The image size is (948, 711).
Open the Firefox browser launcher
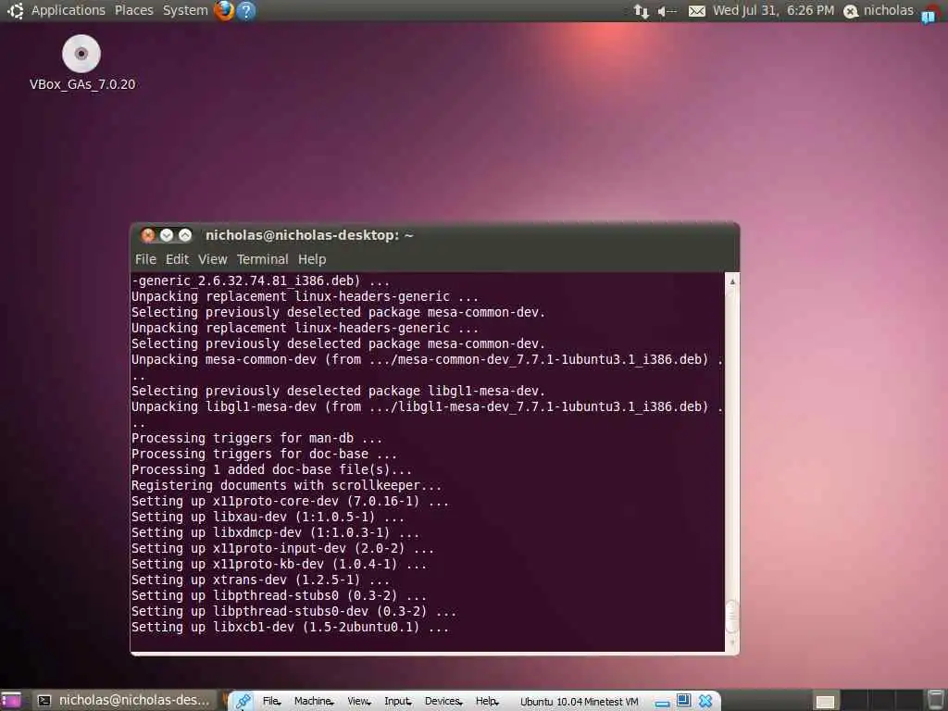tap(224, 10)
